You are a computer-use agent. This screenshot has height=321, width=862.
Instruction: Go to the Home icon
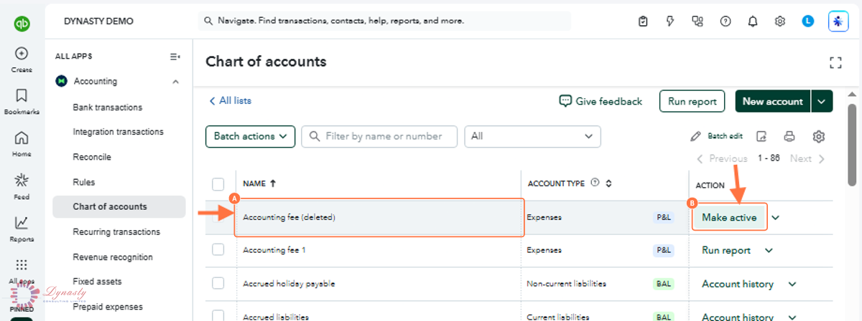coord(22,138)
